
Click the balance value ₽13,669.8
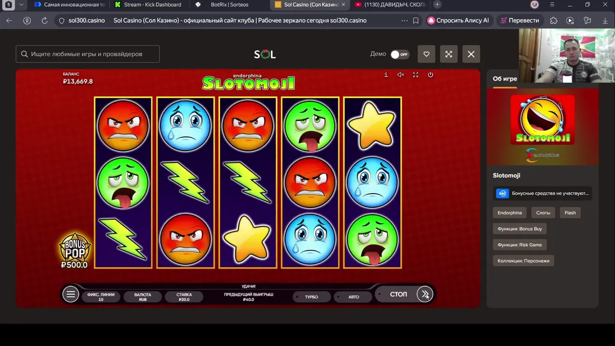(78, 82)
